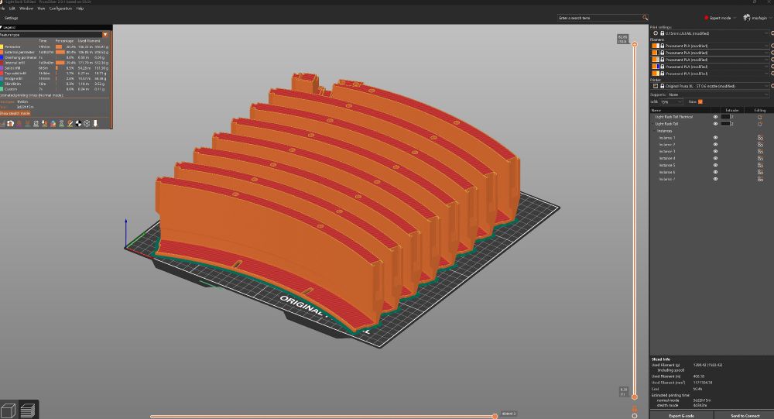Hide Instance 7 using its eye icon
Viewport: 774px width, 419px height.
pyautogui.click(x=715, y=180)
